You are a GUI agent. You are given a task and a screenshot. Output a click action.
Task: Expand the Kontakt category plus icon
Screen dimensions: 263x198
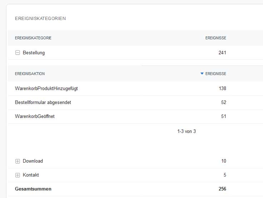point(18,175)
